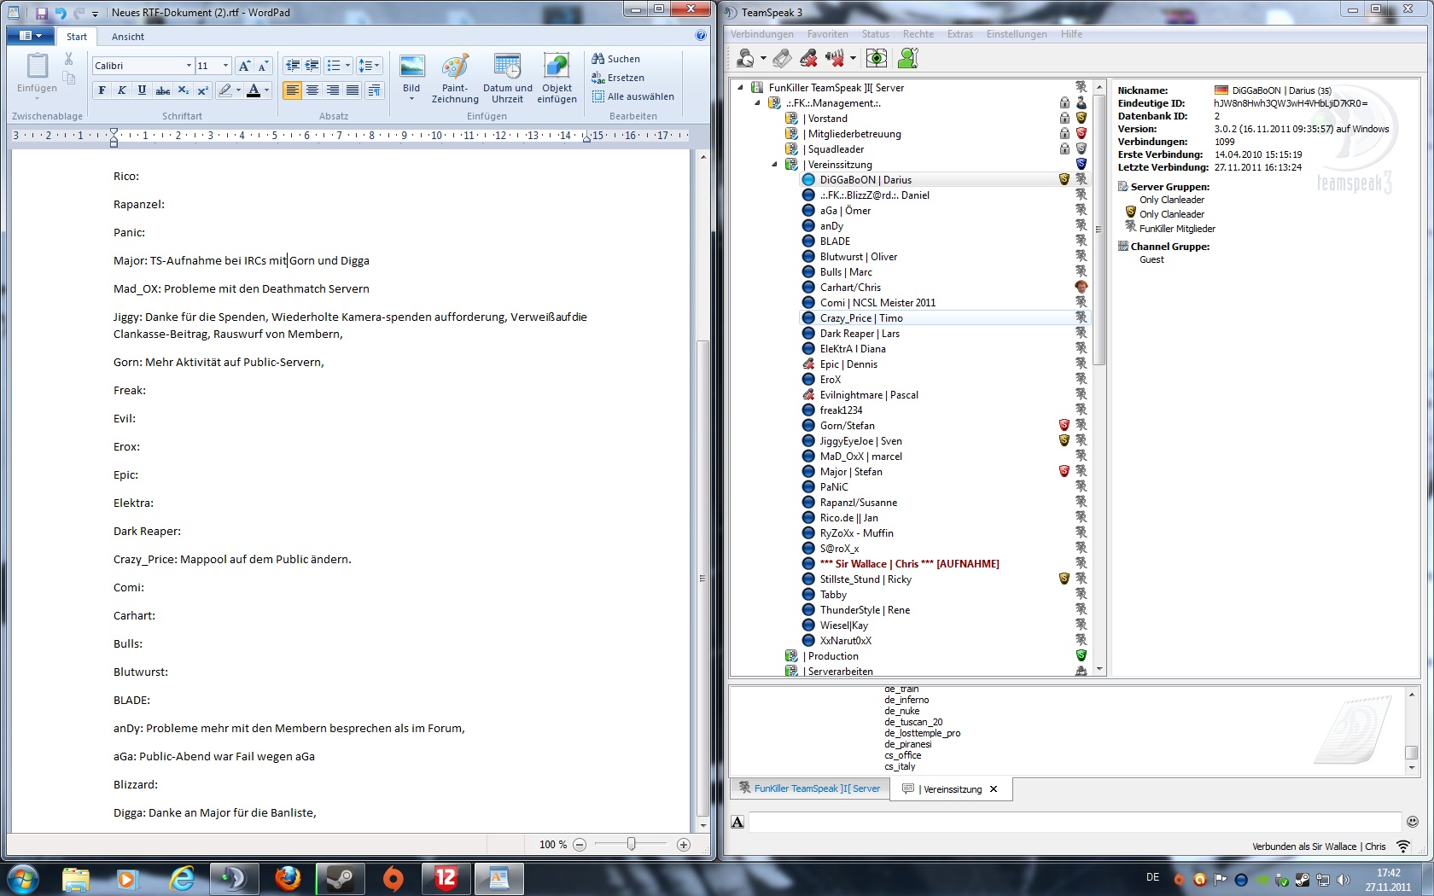1434x896 pixels.
Task: Click the set-away status icon in TeamSpeak
Action: [x=745, y=58]
